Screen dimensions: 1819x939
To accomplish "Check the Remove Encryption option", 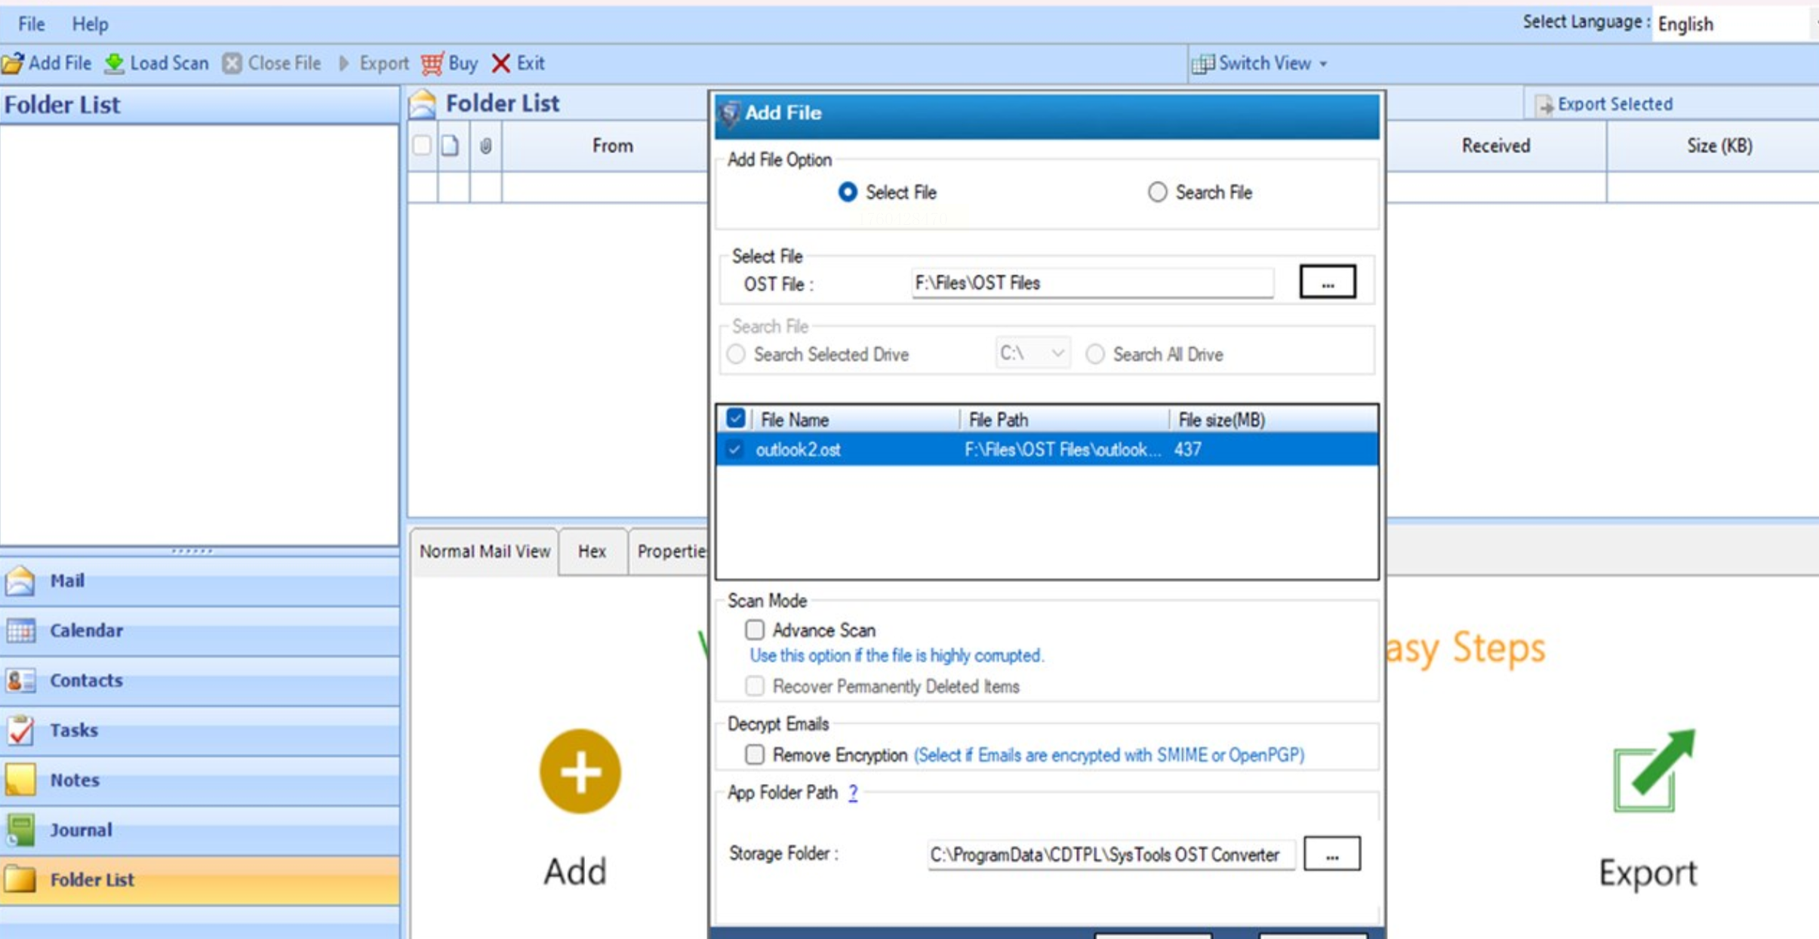I will coord(754,754).
